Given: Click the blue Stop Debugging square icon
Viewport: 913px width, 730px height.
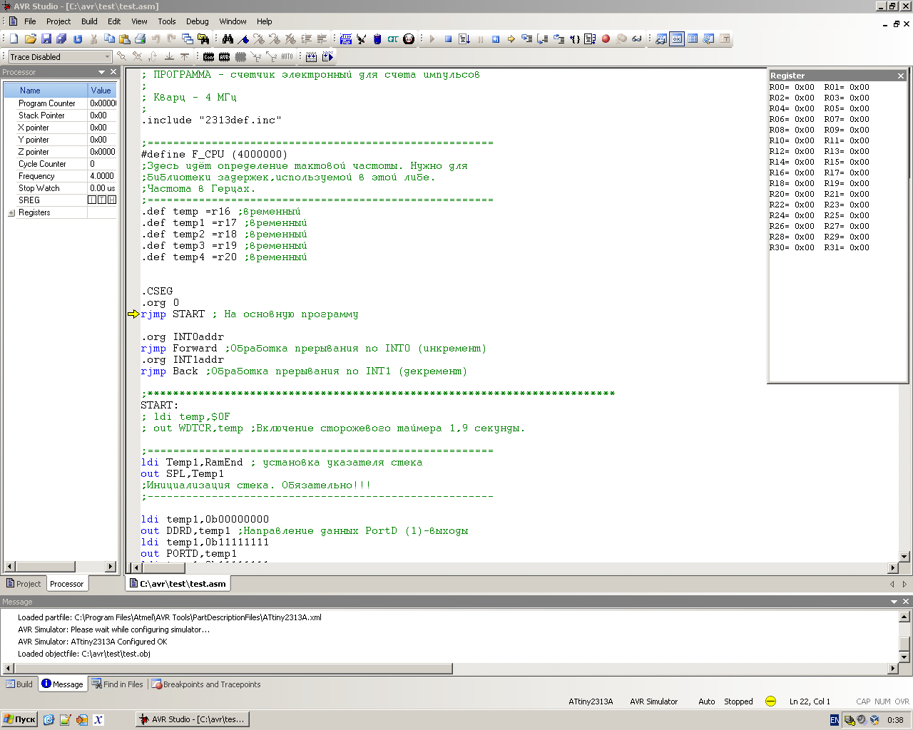Looking at the screenshot, I should pyautogui.click(x=448, y=39).
